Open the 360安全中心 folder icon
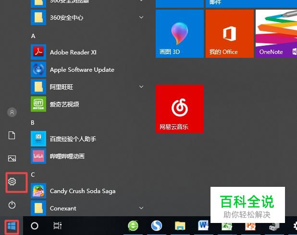The width and height of the screenshot is (297, 235). pyautogui.click(x=38, y=17)
